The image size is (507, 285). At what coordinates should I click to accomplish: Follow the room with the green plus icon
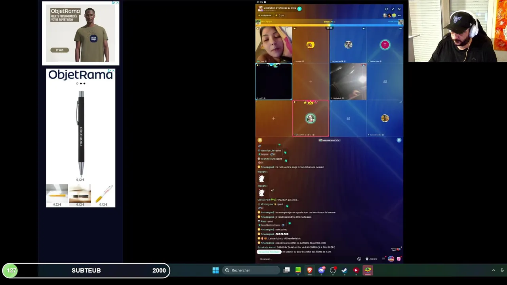pyautogui.click(x=299, y=9)
